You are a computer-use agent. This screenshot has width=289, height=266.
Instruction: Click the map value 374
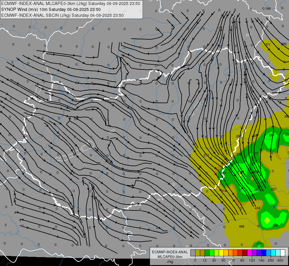point(224,191)
